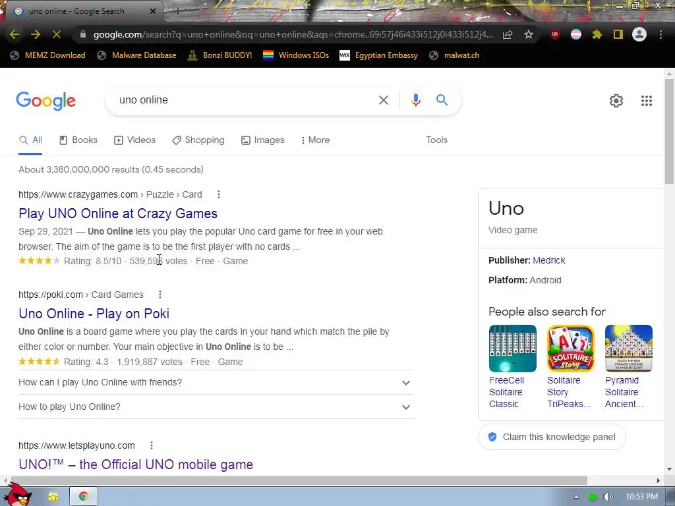Switch to the Videos tab
The image size is (675, 506).
(x=134, y=140)
